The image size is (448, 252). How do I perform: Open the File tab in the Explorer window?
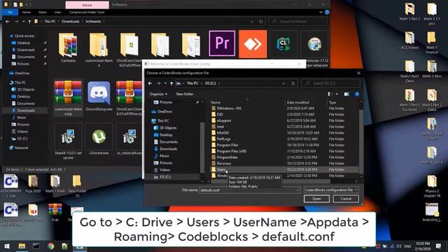pyautogui.click(x=10, y=13)
